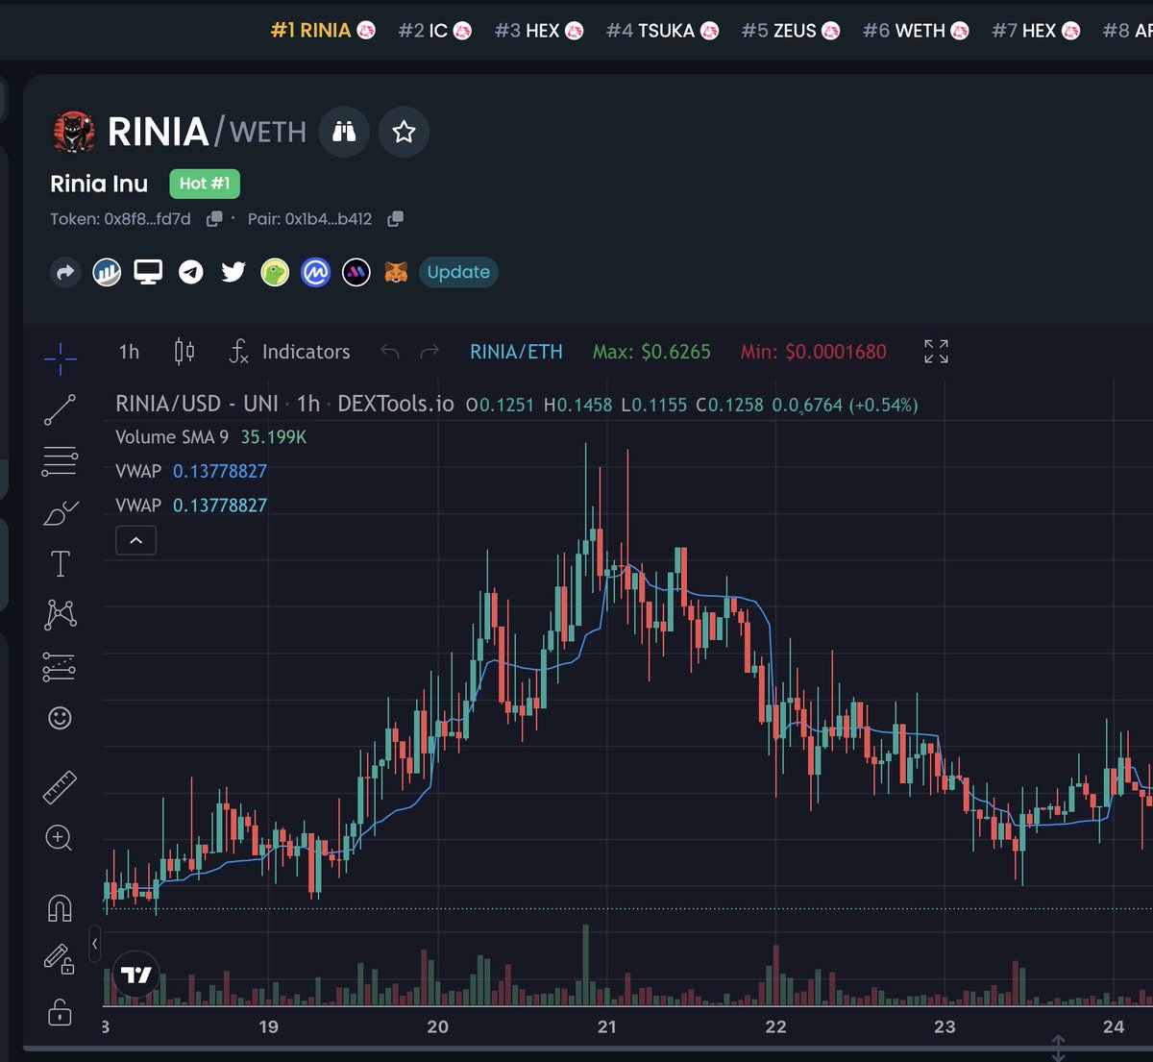
Task: Collapse the indicator legend with the chevron
Action: point(135,540)
